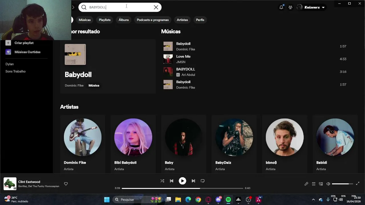Open the Ari Abdul artist link
The height and width of the screenshot is (205, 365).
coord(188,75)
